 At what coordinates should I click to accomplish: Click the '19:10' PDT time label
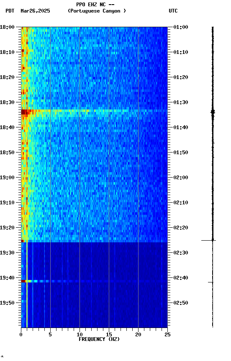pos(7,203)
